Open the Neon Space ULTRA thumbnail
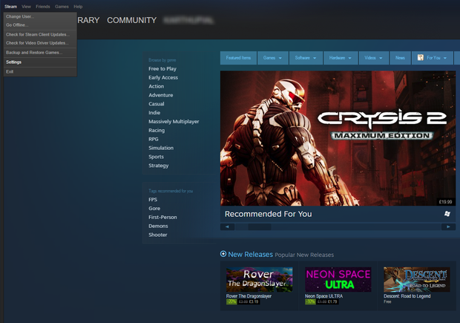This screenshot has width=460, height=323. pos(338,279)
